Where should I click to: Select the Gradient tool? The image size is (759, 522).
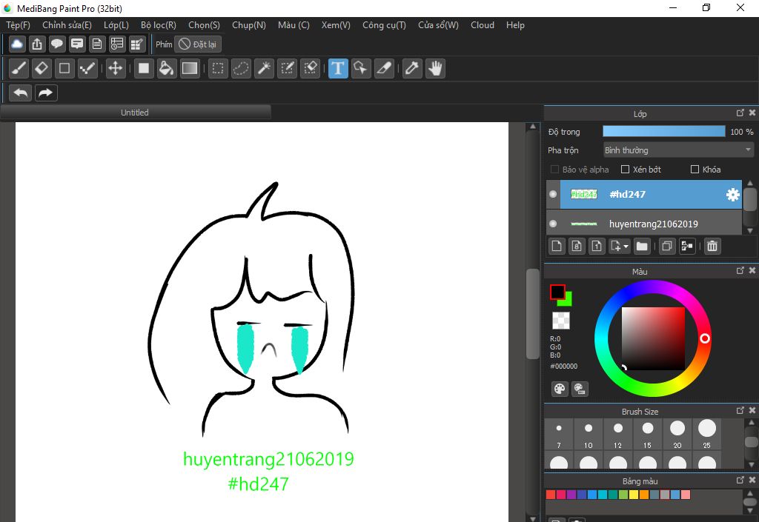(x=190, y=68)
